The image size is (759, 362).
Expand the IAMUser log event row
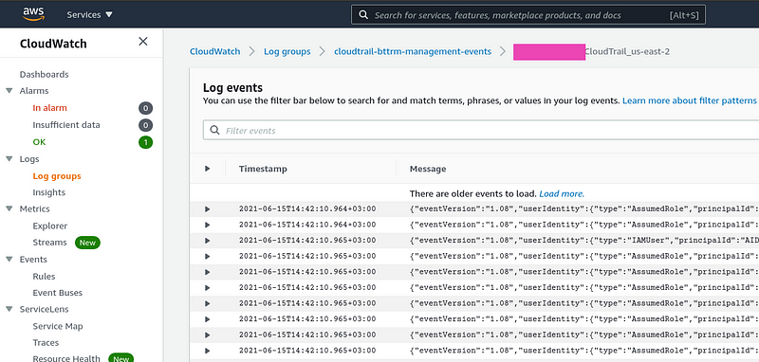click(207, 240)
